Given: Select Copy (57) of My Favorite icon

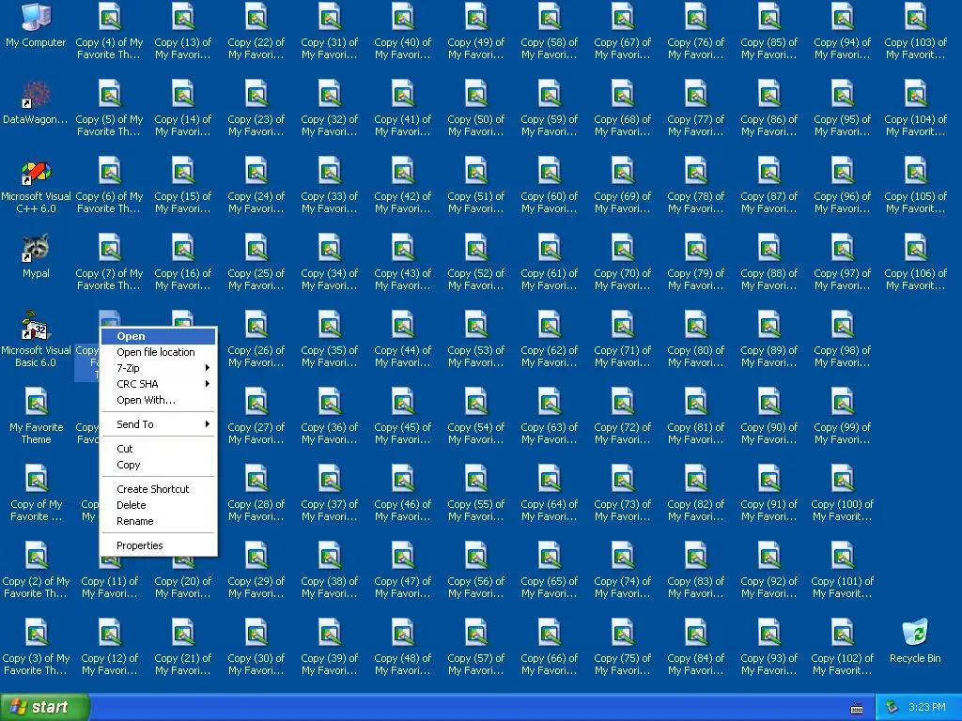Looking at the screenshot, I should tap(475, 634).
